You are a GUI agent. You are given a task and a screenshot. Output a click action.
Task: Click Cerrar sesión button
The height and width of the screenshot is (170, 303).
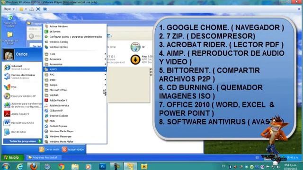point(49,149)
